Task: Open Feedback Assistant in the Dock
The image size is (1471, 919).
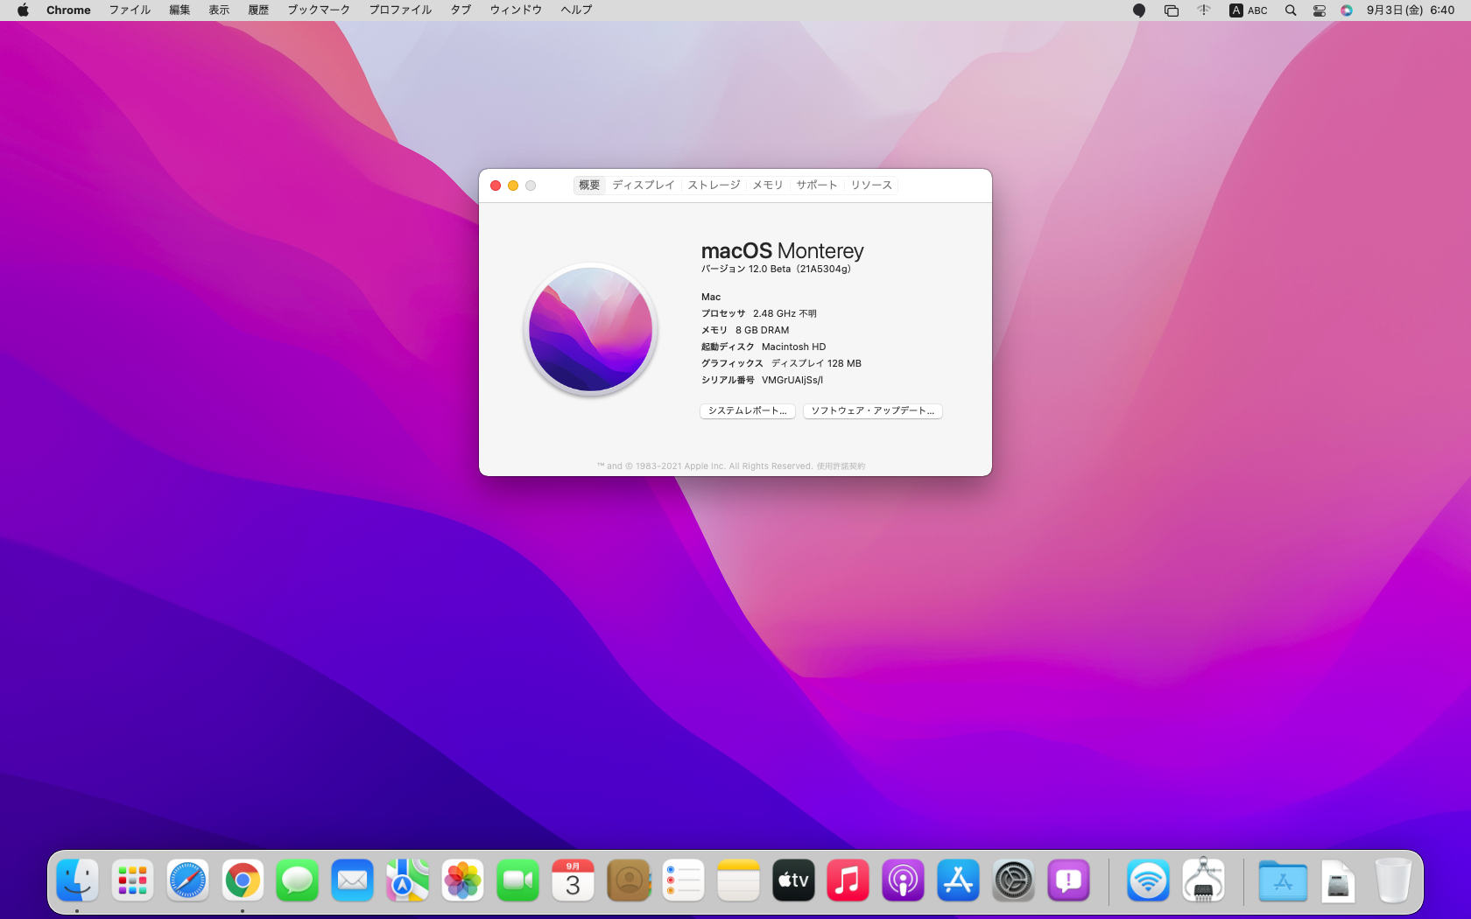Action: point(1069,880)
